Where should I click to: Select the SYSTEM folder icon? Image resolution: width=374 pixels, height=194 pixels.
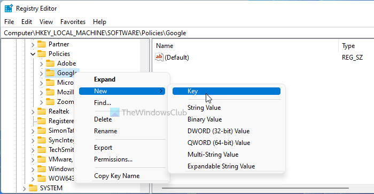coord(33,188)
